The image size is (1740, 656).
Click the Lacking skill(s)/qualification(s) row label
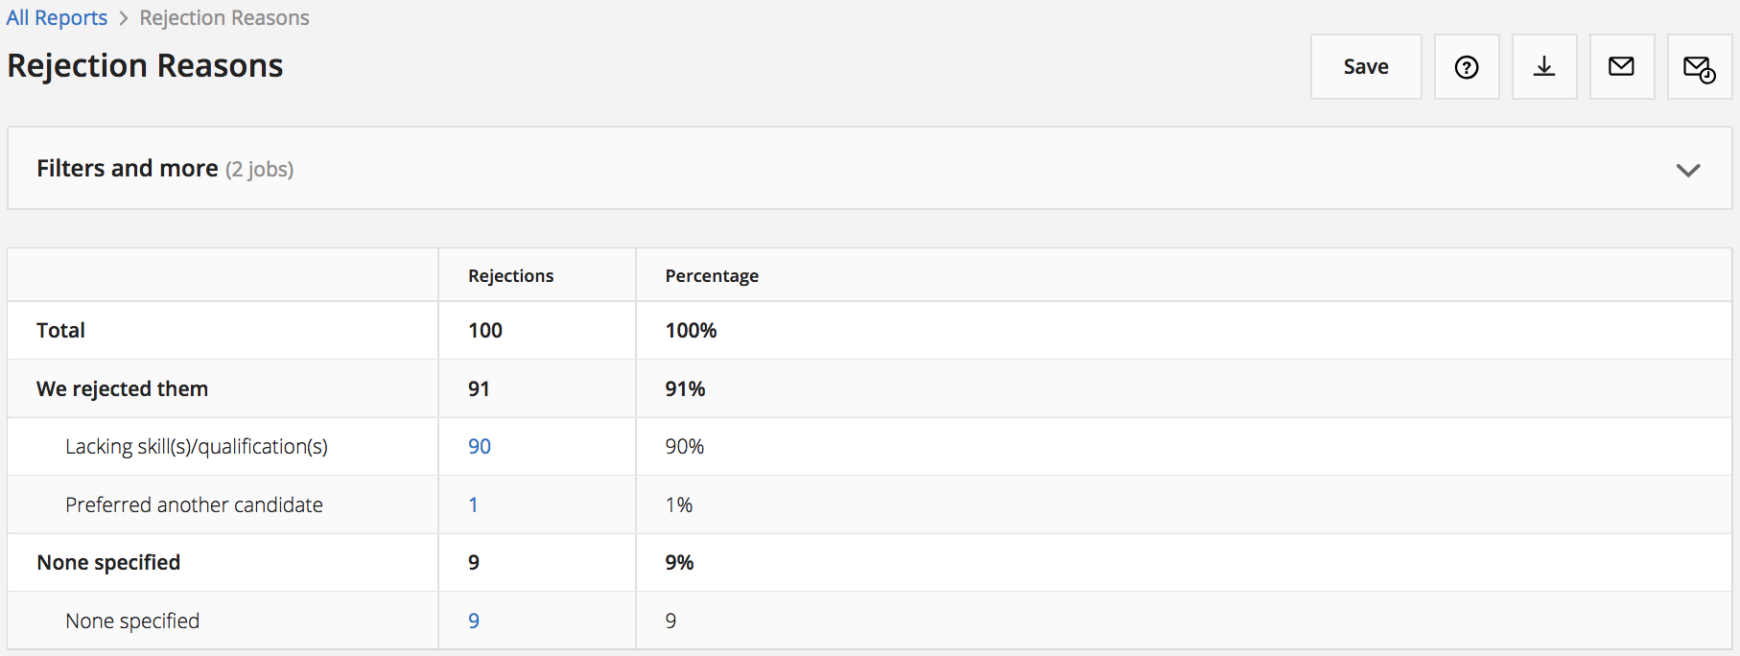click(197, 447)
